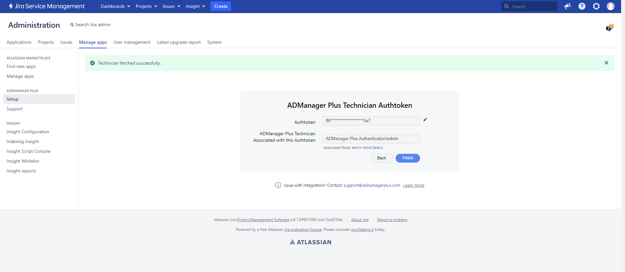625x272 pixels.
Task: Open Find new apps in sidebar
Action: [x=21, y=66]
